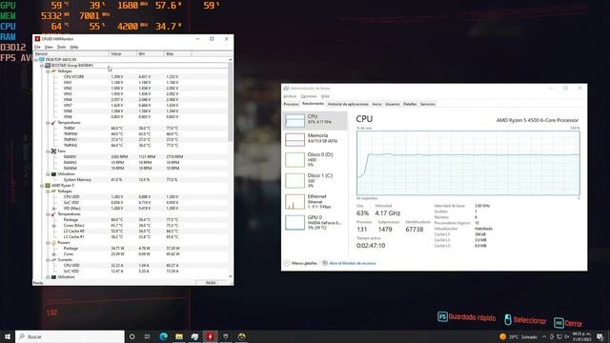Expand the VID (Max) row
Viewport: 610px width, 343px height.
click(x=54, y=209)
